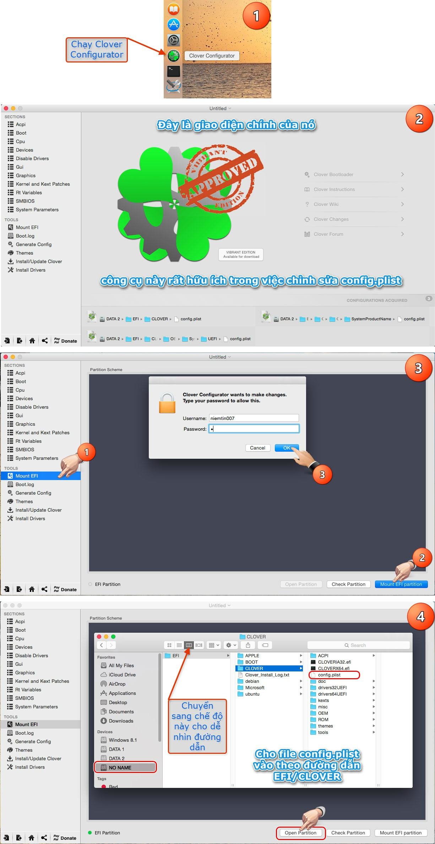Click the Finder Edit Tags toolbar icon

point(265,645)
